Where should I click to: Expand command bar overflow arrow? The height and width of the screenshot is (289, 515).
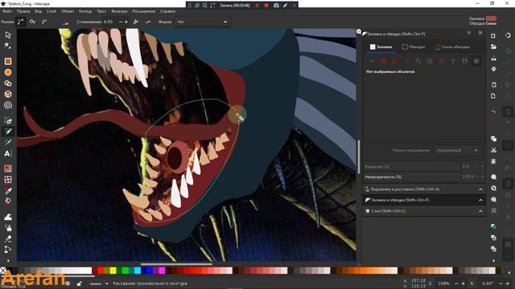(493, 261)
